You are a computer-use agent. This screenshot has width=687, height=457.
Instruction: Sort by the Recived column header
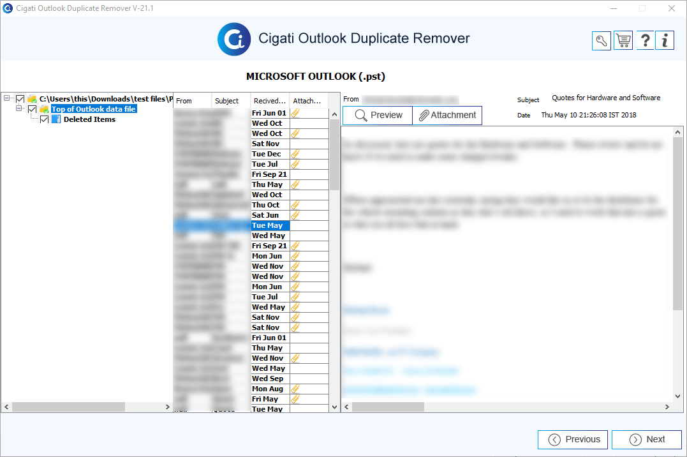(270, 101)
